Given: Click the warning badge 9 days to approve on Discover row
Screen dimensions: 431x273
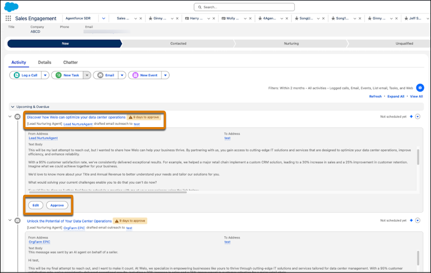Looking at the screenshot, I should [x=144, y=117].
